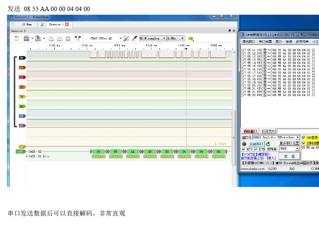Image resolution: width=319 pixels, height=236 pixels.
Task: Toggle the cursors icon in toolbar
Action: coord(78,38)
